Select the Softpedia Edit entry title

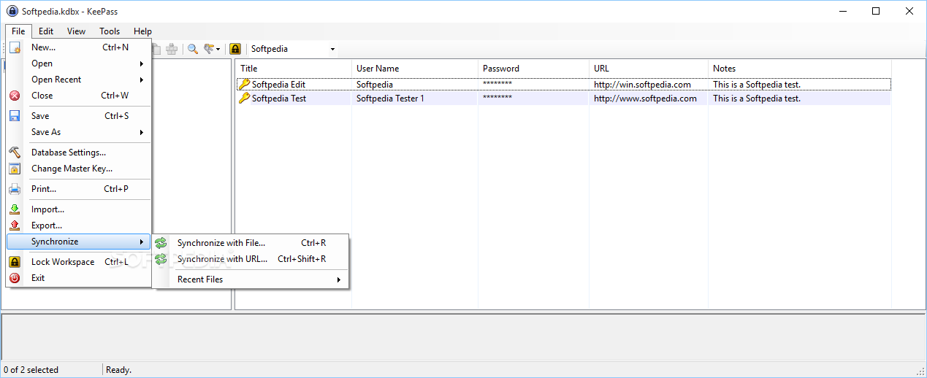[x=278, y=85]
